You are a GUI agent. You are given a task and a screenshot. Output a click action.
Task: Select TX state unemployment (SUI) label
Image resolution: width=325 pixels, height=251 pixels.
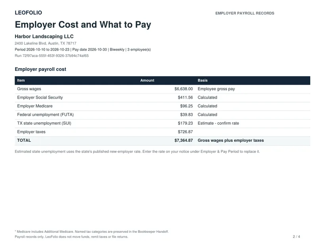tap(44, 123)
